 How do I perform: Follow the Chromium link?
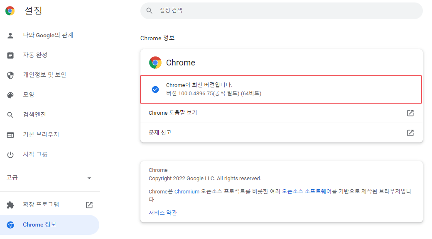pos(187,191)
